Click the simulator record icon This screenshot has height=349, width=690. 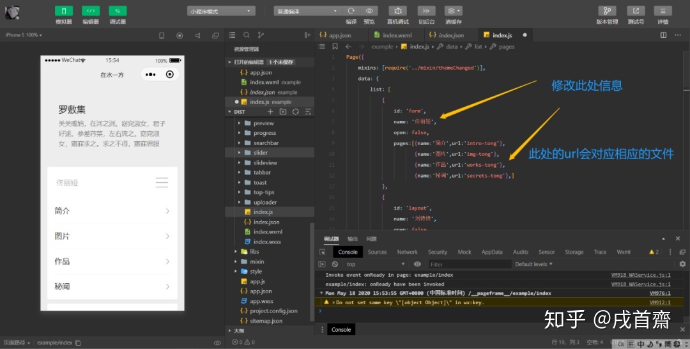[180, 36]
